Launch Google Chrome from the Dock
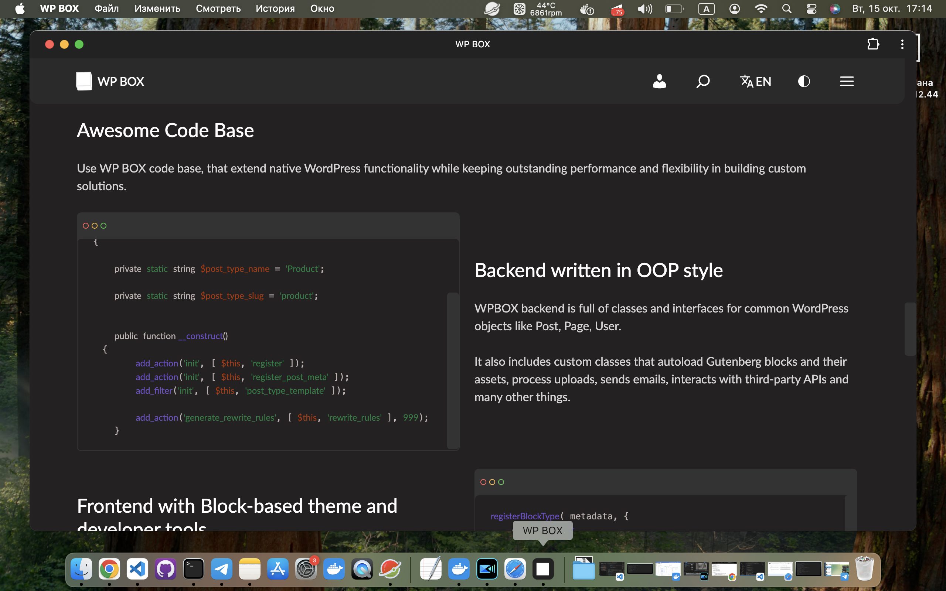Image resolution: width=946 pixels, height=591 pixels. [109, 569]
